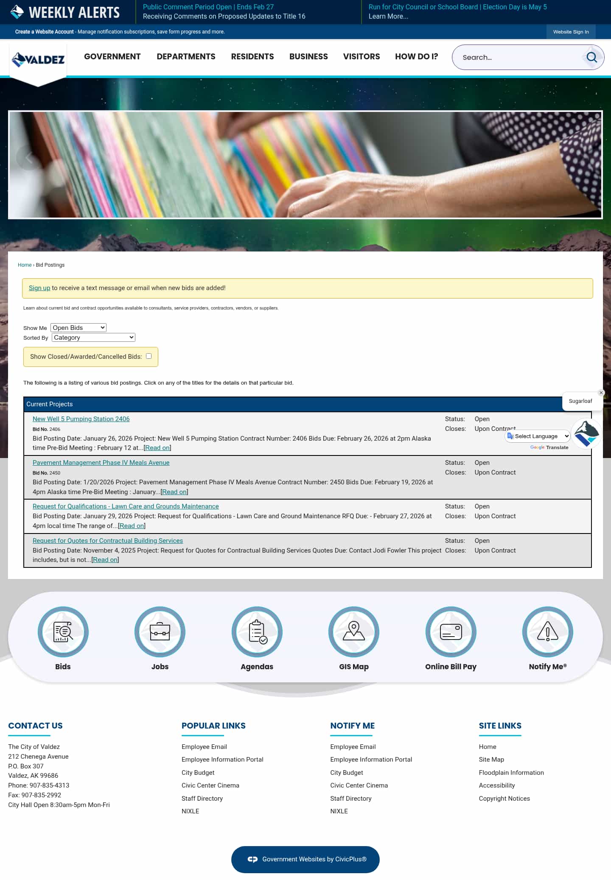Click the search magnifier icon
The width and height of the screenshot is (611, 880).
point(591,57)
